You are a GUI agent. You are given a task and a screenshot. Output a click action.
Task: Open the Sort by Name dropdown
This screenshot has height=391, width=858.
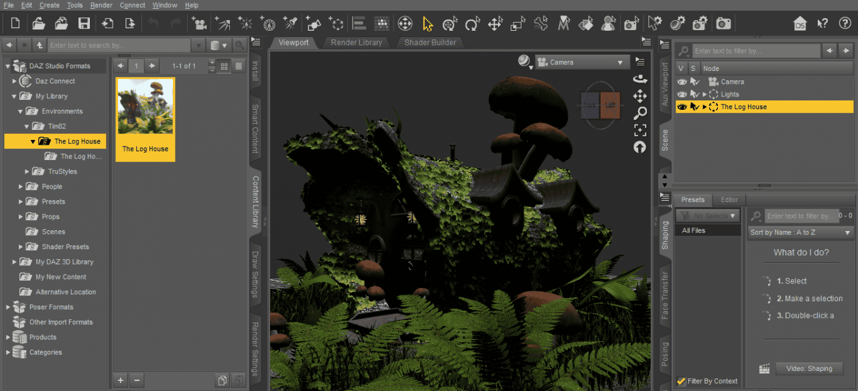click(x=800, y=232)
